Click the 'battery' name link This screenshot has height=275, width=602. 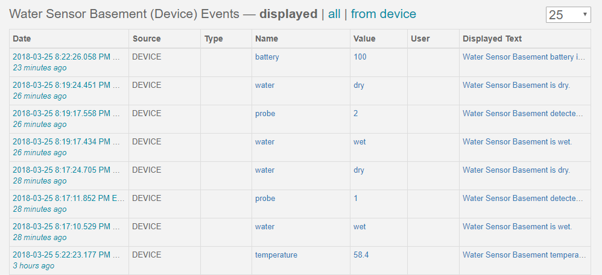coord(267,57)
